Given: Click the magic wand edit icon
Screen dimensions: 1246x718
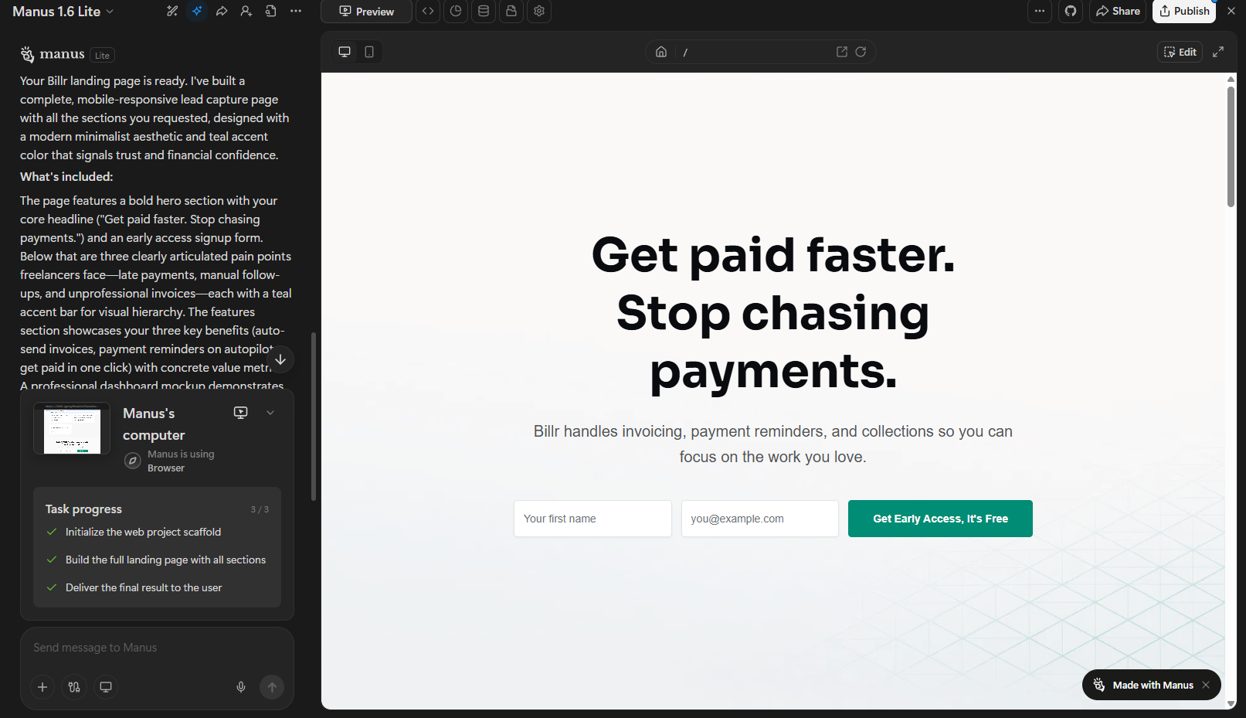Looking at the screenshot, I should (x=172, y=11).
